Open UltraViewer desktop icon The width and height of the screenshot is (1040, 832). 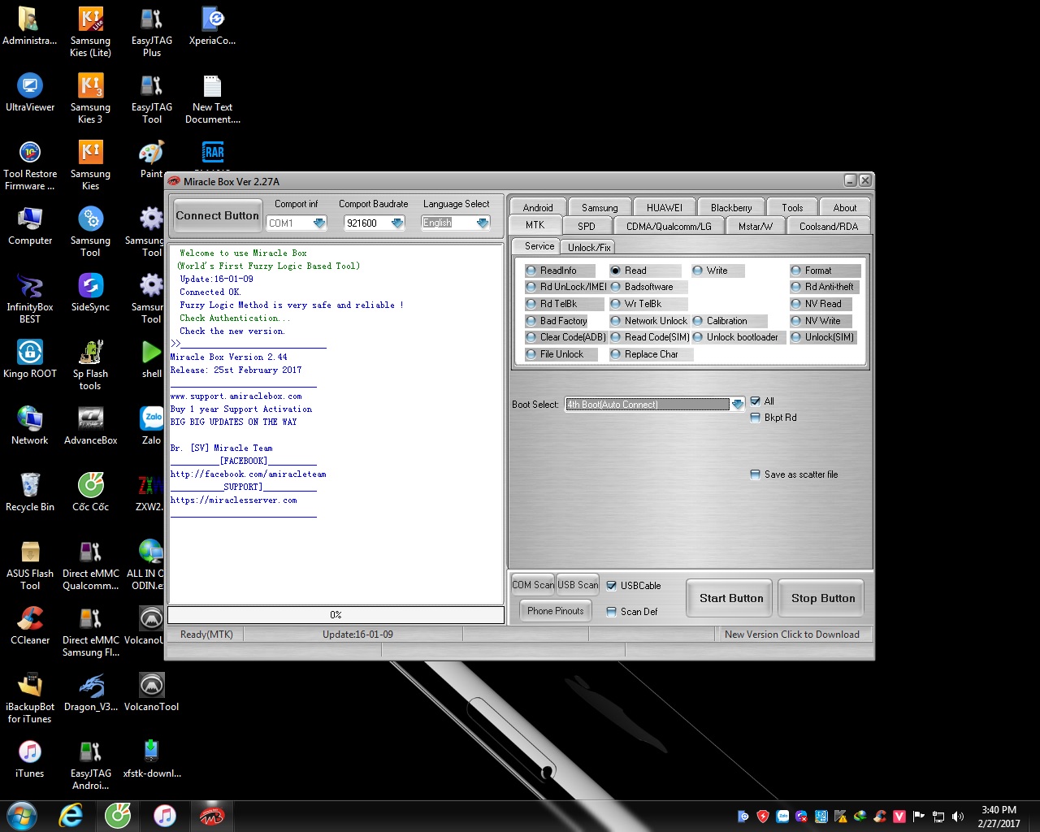(x=30, y=92)
